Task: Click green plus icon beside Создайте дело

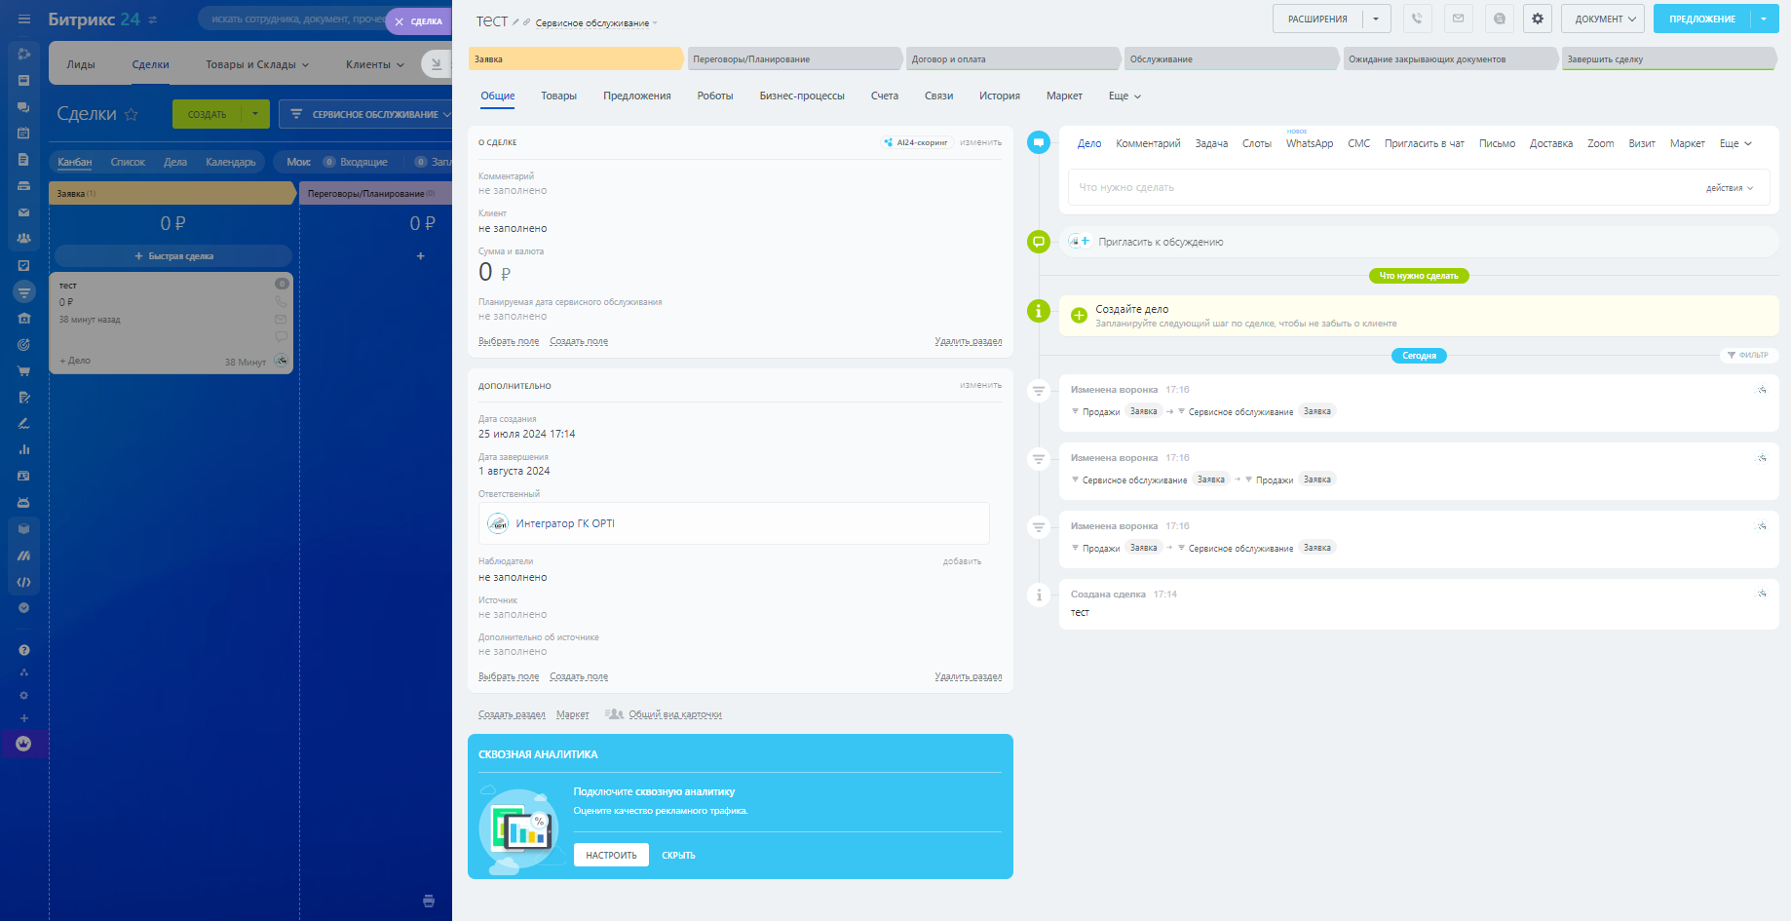Action: tap(1079, 315)
